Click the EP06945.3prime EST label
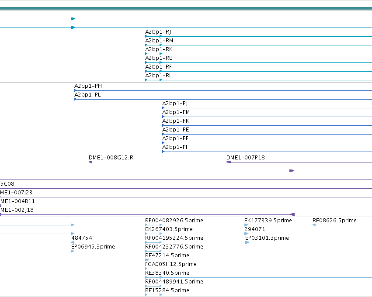The width and height of the screenshot is (372, 297). tap(93, 247)
